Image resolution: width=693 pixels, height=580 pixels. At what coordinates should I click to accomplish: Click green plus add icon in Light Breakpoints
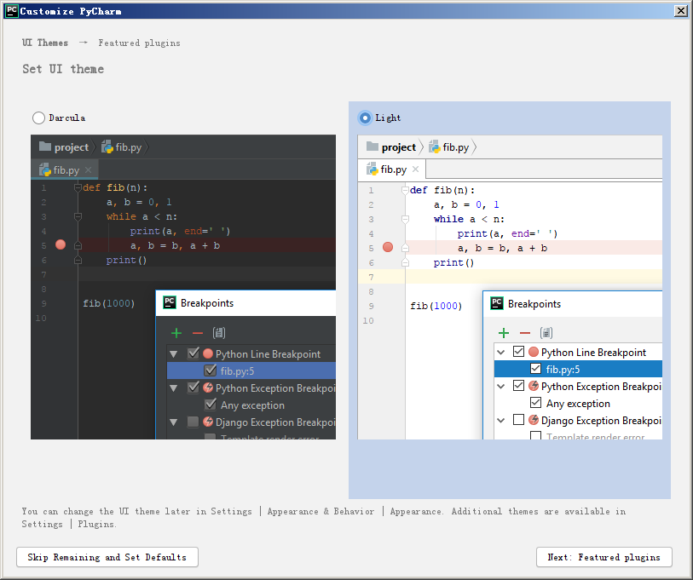(x=504, y=333)
